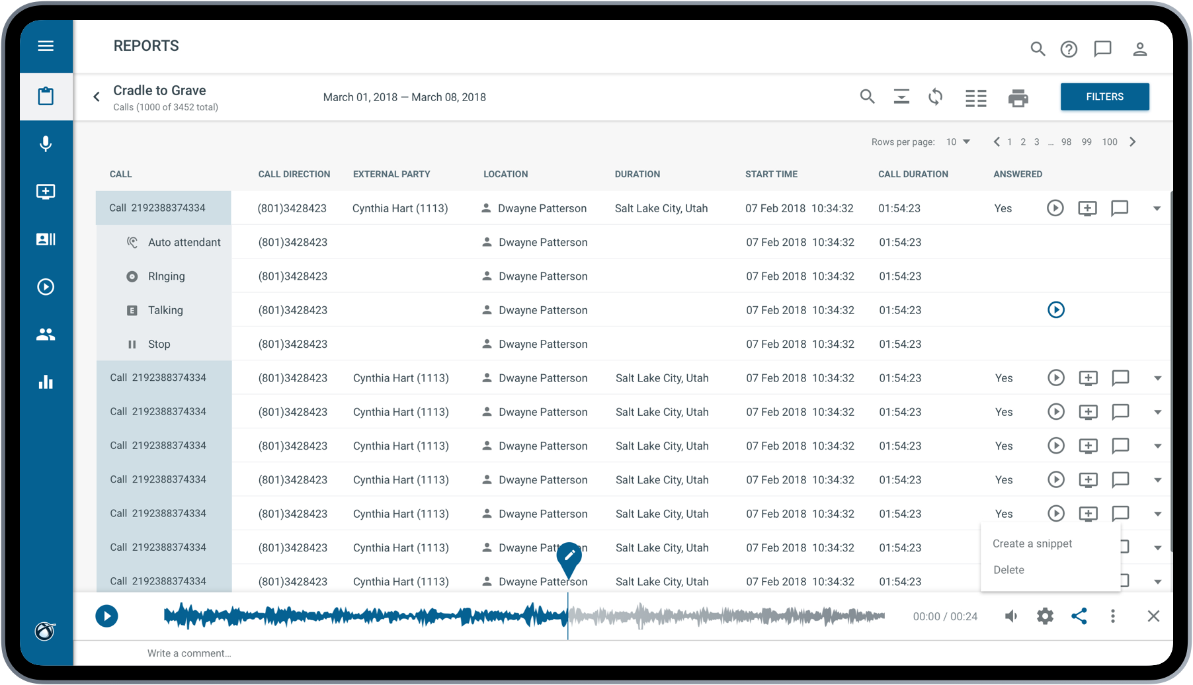The width and height of the screenshot is (1193, 685).
Task: Open comments for third call row
Action: (1120, 412)
